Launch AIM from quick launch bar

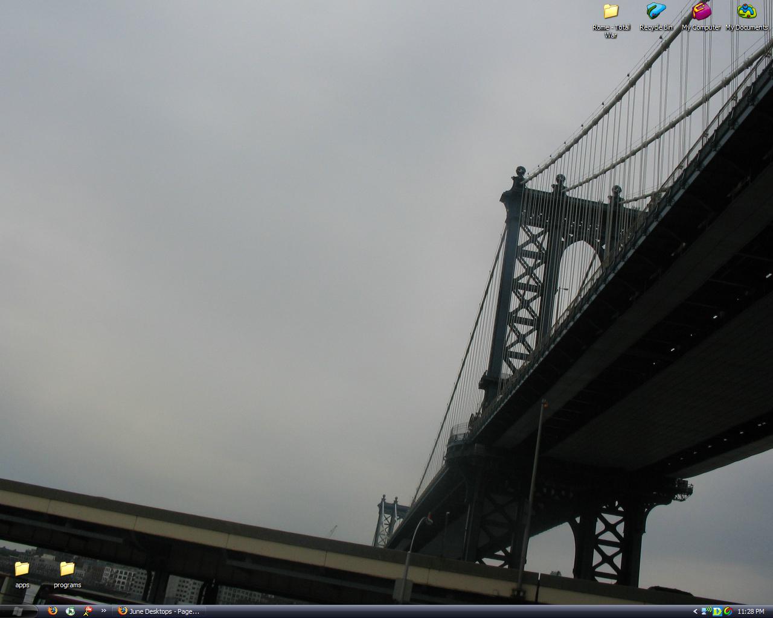tap(88, 611)
